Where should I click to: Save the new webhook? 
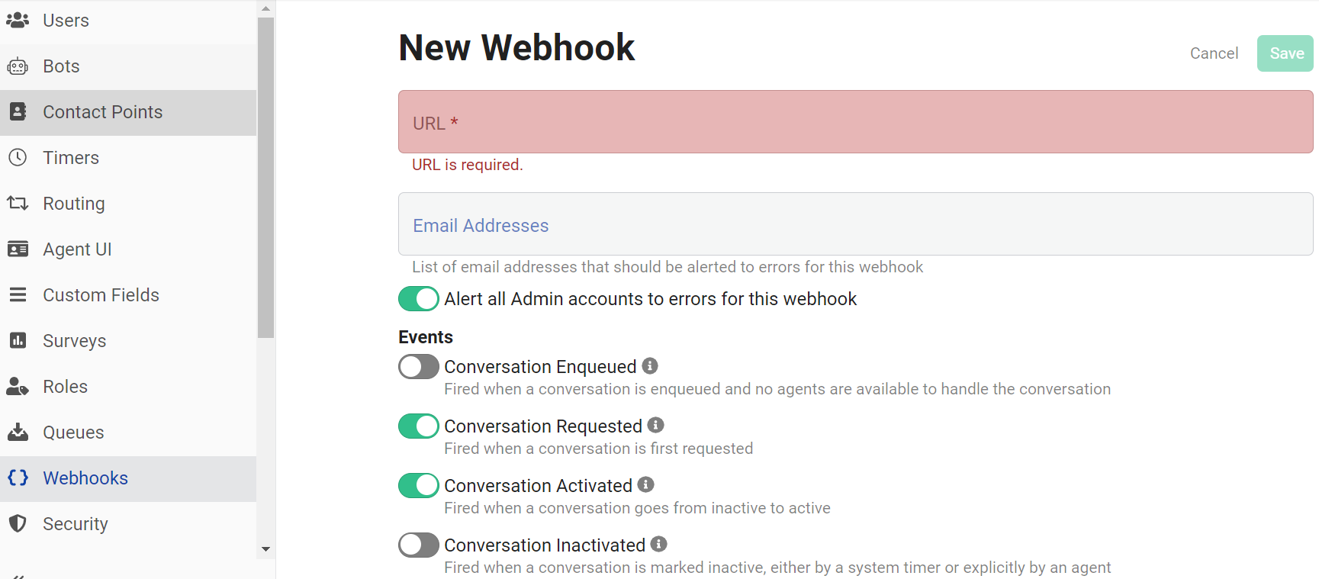click(x=1285, y=53)
